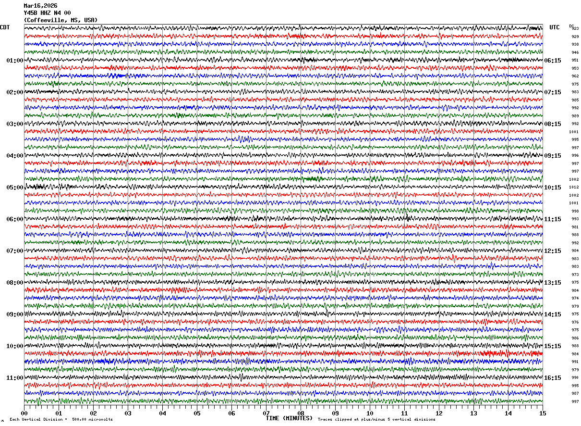Click the DC offset value 962
The height and width of the screenshot is (426, 581).
(575, 76)
